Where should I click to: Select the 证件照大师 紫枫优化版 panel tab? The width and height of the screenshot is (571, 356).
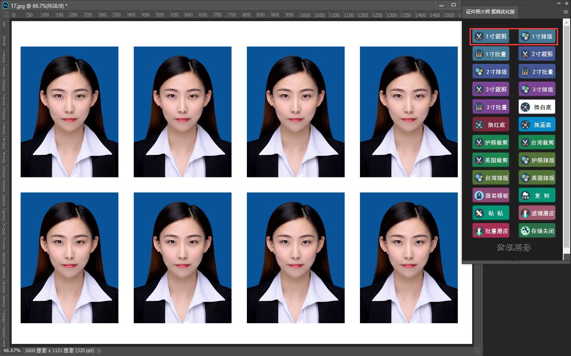coord(490,12)
